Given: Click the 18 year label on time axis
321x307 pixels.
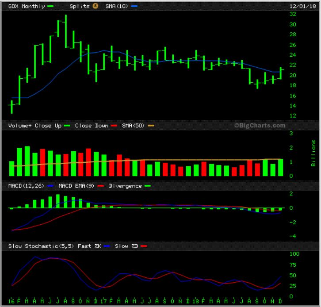Looking at the screenshot, I should pyautogui.click(x=195, y=301).
